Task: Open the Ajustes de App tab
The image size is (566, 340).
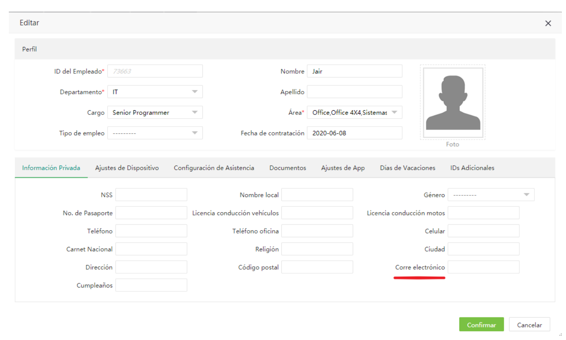Action: click(343, 168)
